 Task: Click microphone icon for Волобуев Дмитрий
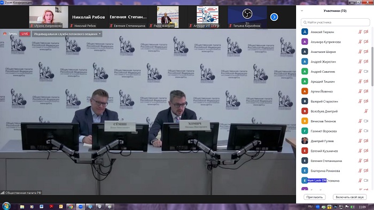pos(366,111)
